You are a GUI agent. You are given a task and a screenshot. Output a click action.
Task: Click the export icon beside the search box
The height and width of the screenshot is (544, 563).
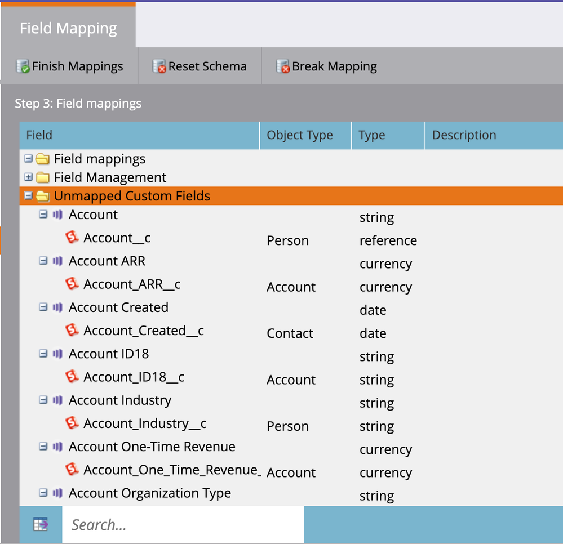[41, 525]
